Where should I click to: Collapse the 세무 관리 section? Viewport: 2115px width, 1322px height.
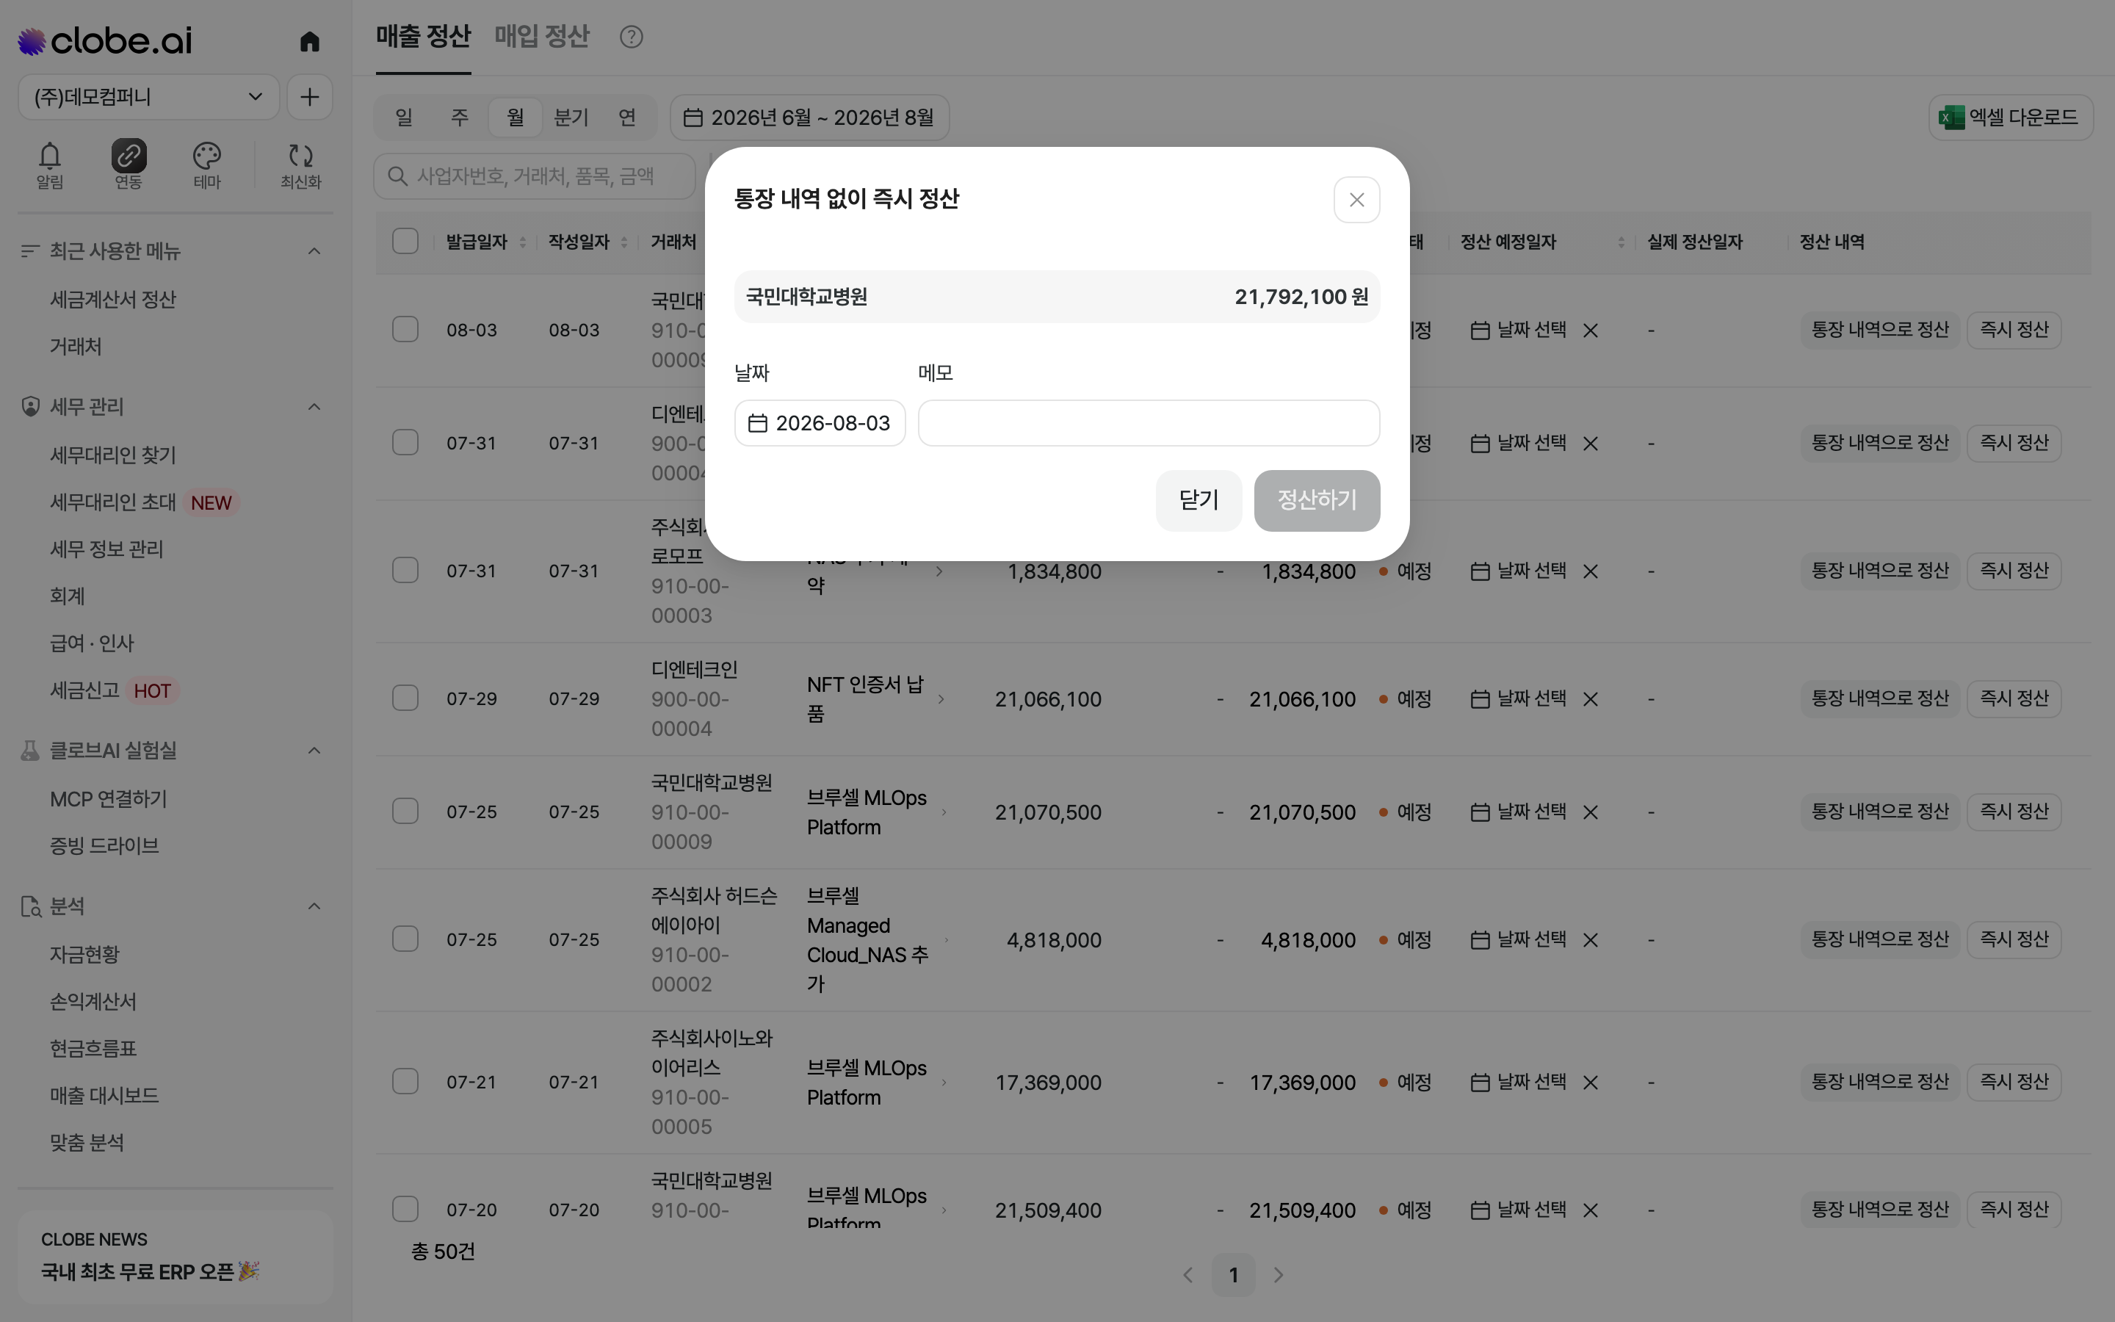tap(314, 408)
